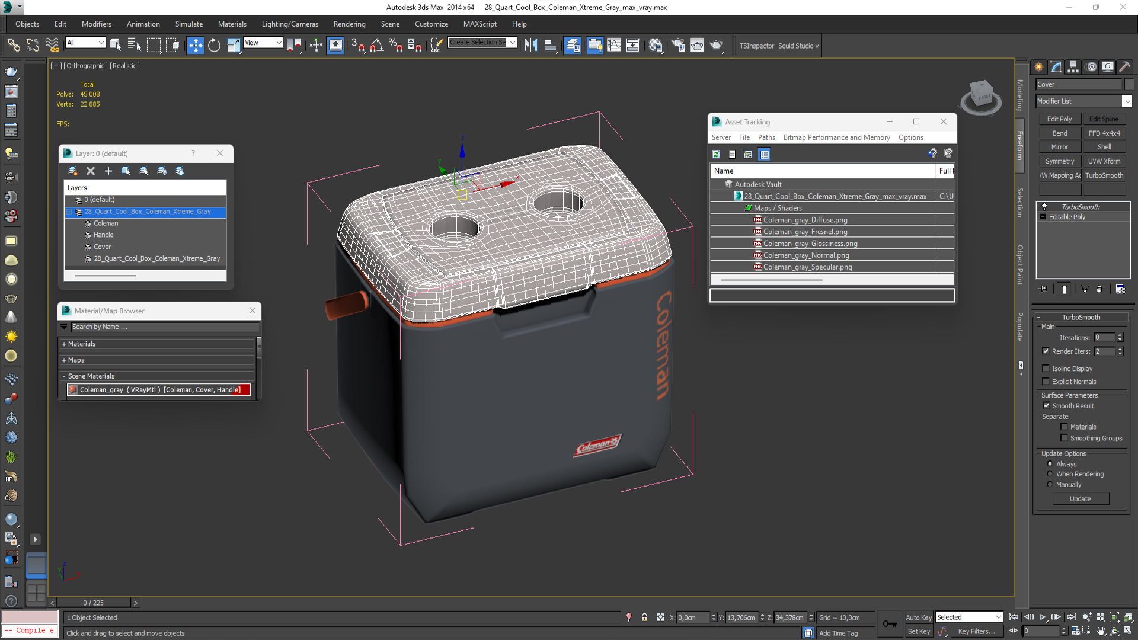The image size is (1138, 640).
Task: Open Bitmap Performance and Memory menu
Action: pos(836,137)
